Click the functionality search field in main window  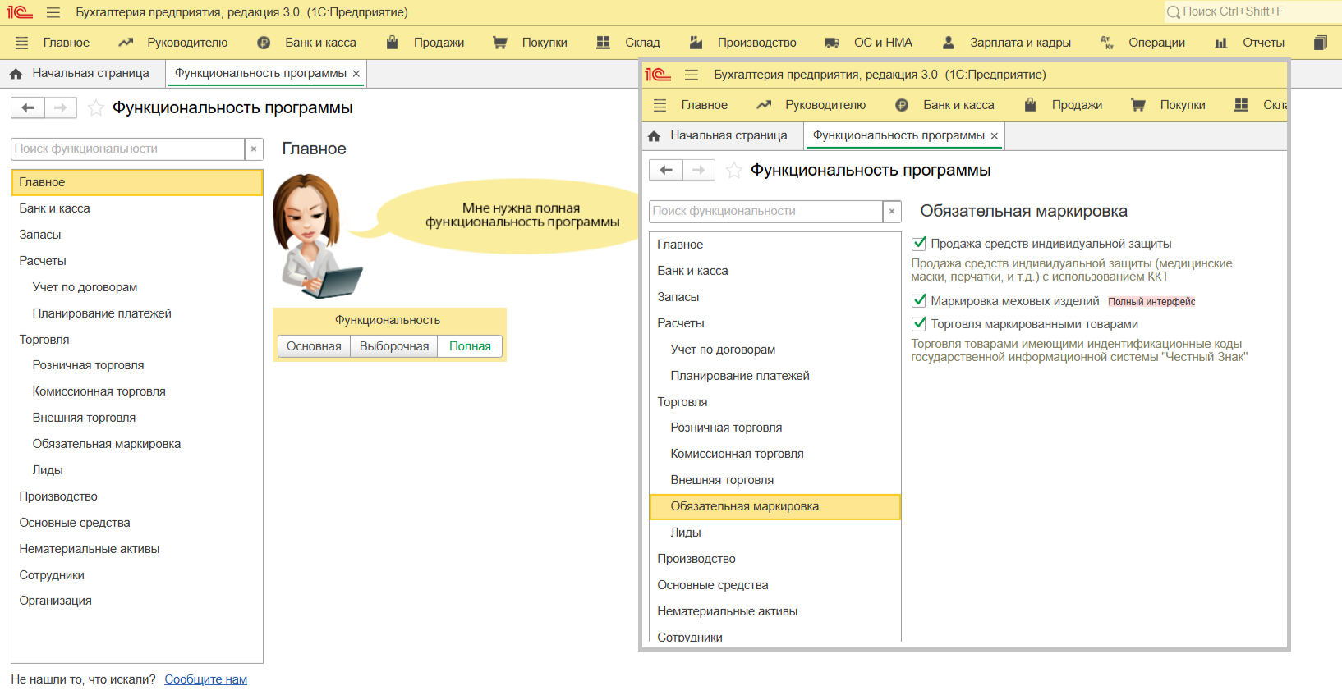point(128,149)
